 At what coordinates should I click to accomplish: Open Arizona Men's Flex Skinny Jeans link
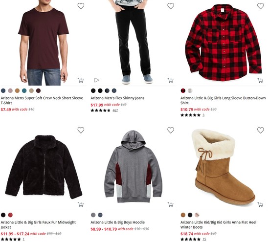(117, 98)
